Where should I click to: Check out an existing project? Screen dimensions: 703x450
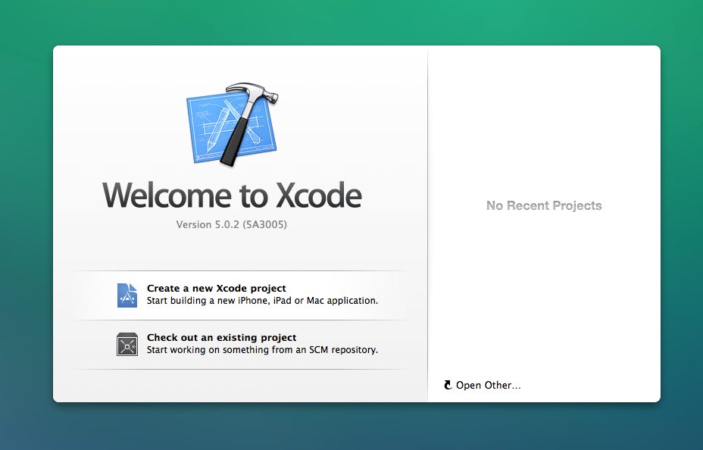[x=220, y=337]
